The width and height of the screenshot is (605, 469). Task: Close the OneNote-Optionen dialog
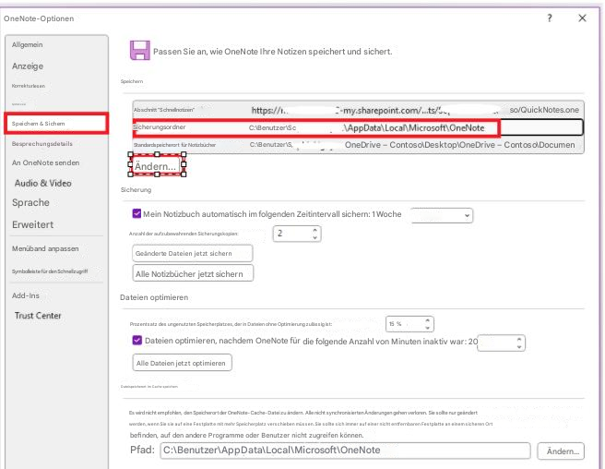[582, 18]
